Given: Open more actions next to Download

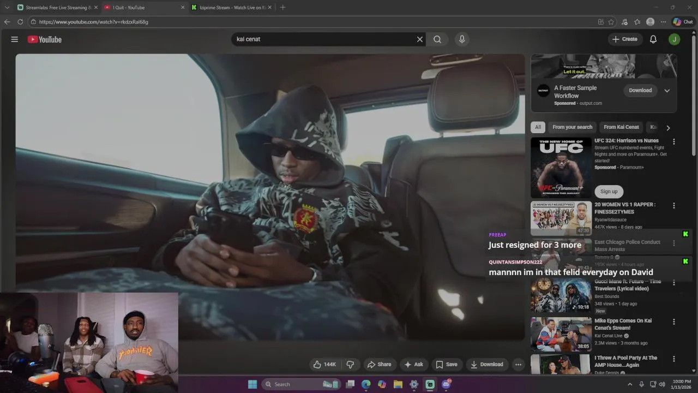Looking at the screenshot, I should 519,365.
